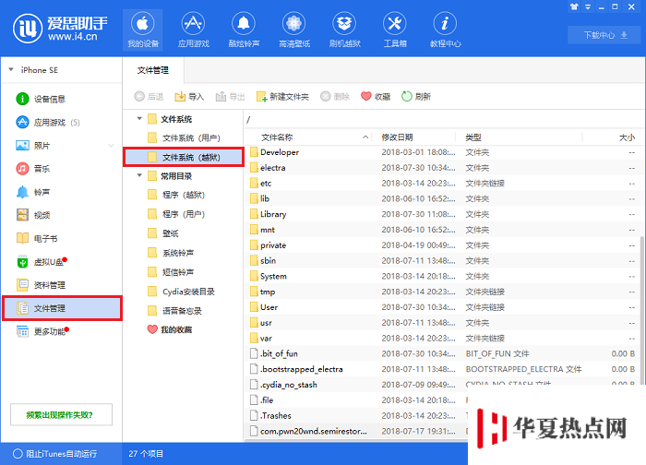Click the file list vertical scrollbar
This screenshot has height=465, width=646.
click(642, 310)
